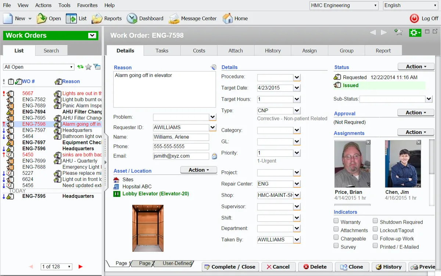Open the Favorites menu
This screenshot has width=441, height=276.
(x=87, y=5)
